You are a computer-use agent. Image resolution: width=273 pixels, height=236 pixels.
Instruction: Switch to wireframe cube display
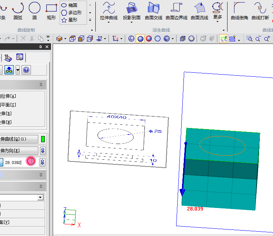(72, 39)
